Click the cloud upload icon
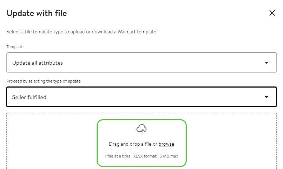 pos(141,129)
